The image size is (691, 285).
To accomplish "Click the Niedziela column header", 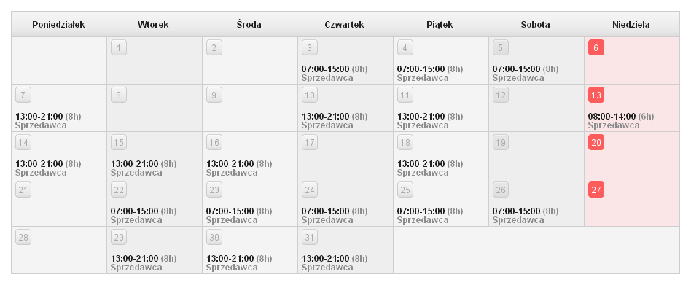I will pos(631,25).
